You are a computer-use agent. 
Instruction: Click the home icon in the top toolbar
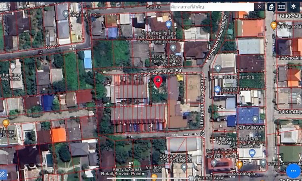271,7
